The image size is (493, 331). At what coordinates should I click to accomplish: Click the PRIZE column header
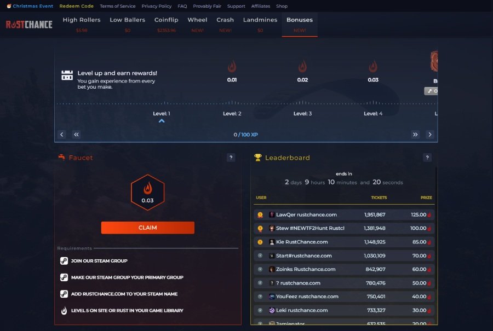click(x=426, y=198)
